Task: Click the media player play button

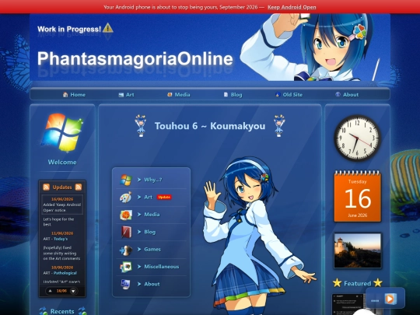Action: 390,299
